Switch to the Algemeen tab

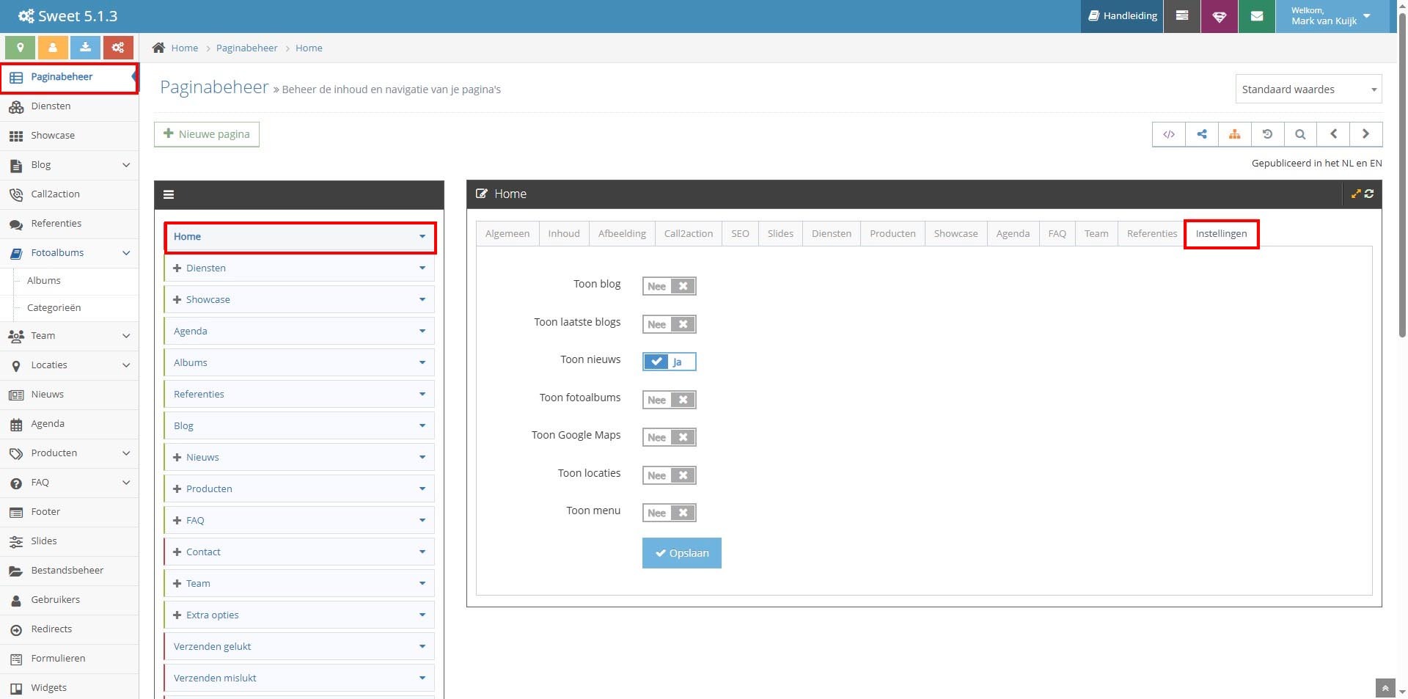pos(507,233)
